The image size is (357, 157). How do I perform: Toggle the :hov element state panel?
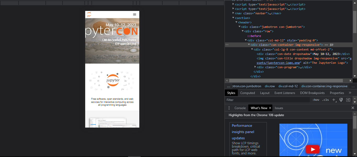316,100
